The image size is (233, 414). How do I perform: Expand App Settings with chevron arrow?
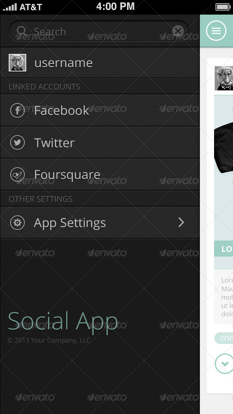click(181, 223)
